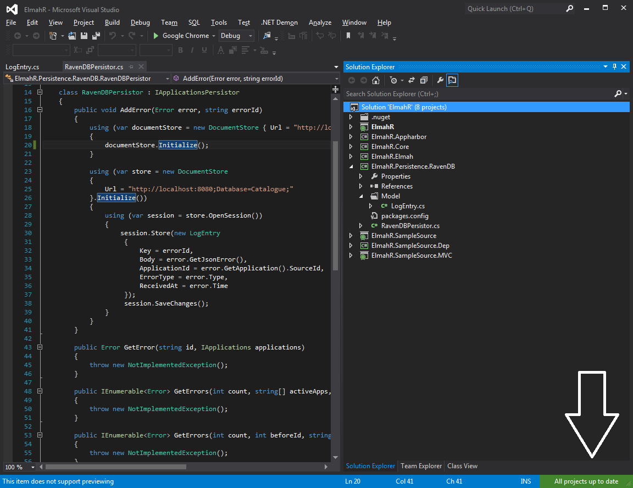Open browser selector dropdown next to Google Chrome

click(214, 36)
